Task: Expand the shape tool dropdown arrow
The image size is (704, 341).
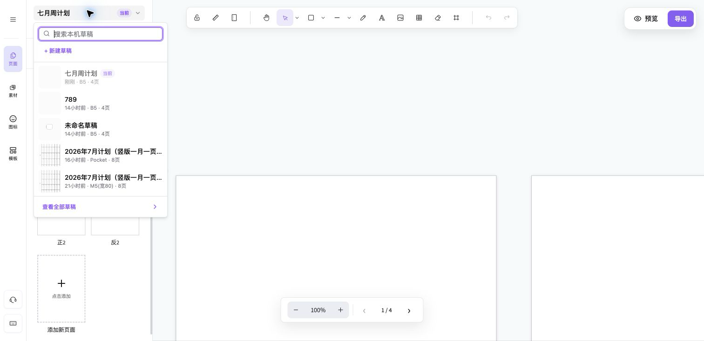Action: (x=323, y=18)
